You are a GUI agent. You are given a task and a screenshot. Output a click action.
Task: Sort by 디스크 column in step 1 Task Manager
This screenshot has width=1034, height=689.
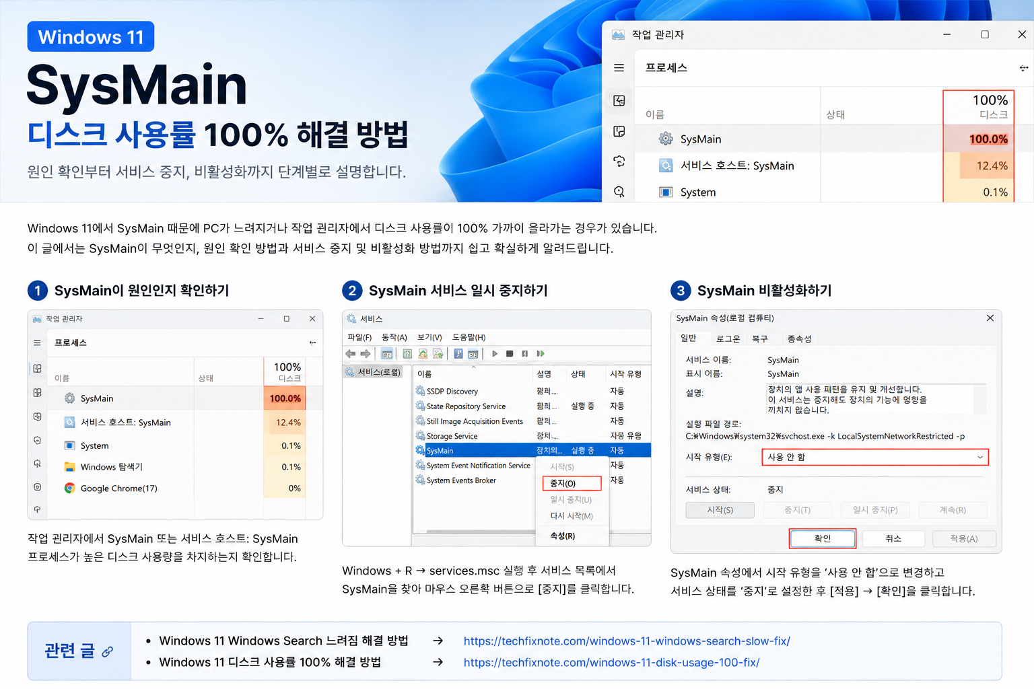[x=285, y=371]
